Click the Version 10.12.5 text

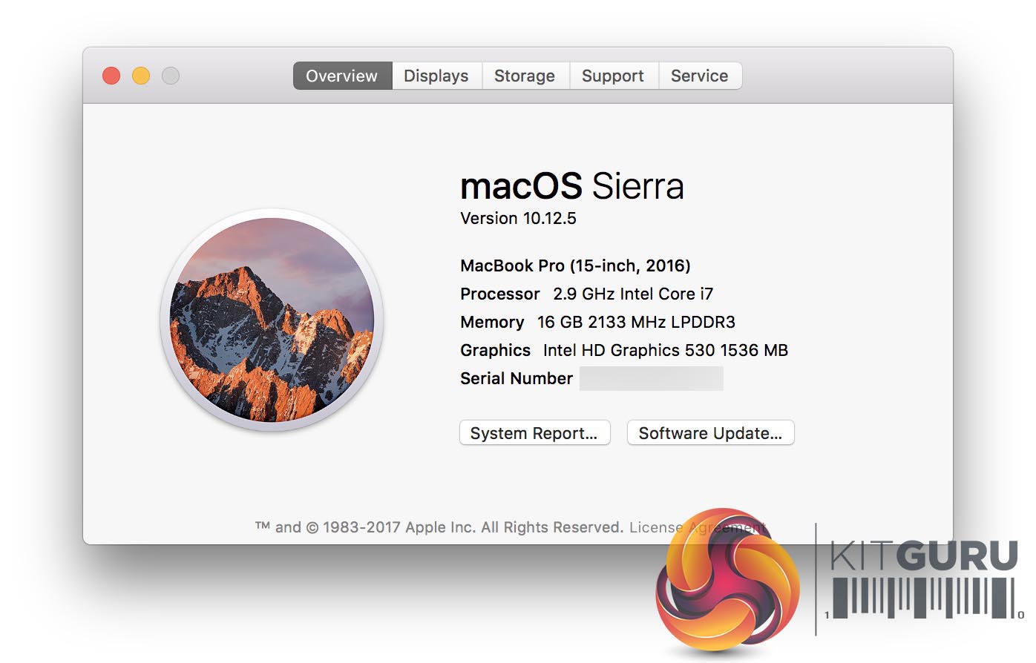tap(518, 219)
